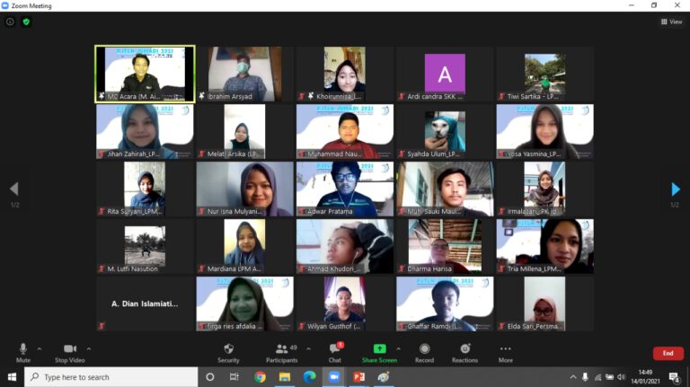
Task: Open the Reactions emoji menu
Action: click(464, 350)
